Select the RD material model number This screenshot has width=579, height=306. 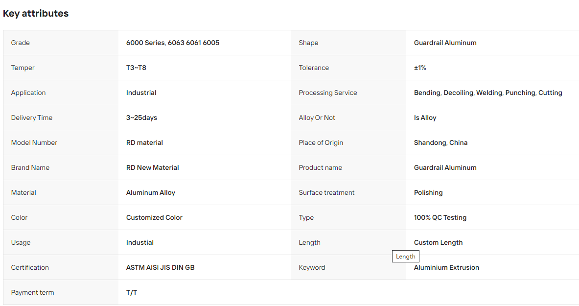(144, 142)
